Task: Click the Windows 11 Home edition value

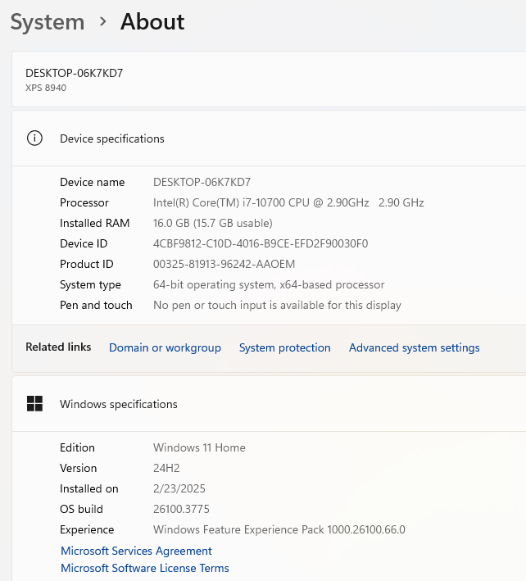Action: tap(199, 447)
